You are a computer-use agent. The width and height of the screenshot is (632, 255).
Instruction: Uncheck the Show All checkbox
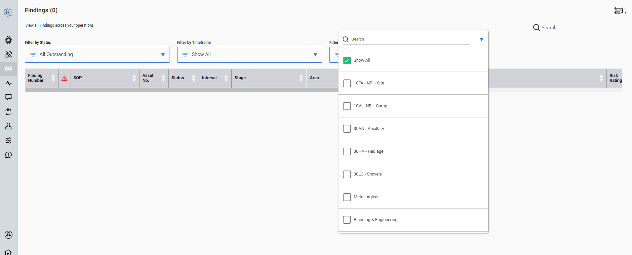[x=347, y=60]
